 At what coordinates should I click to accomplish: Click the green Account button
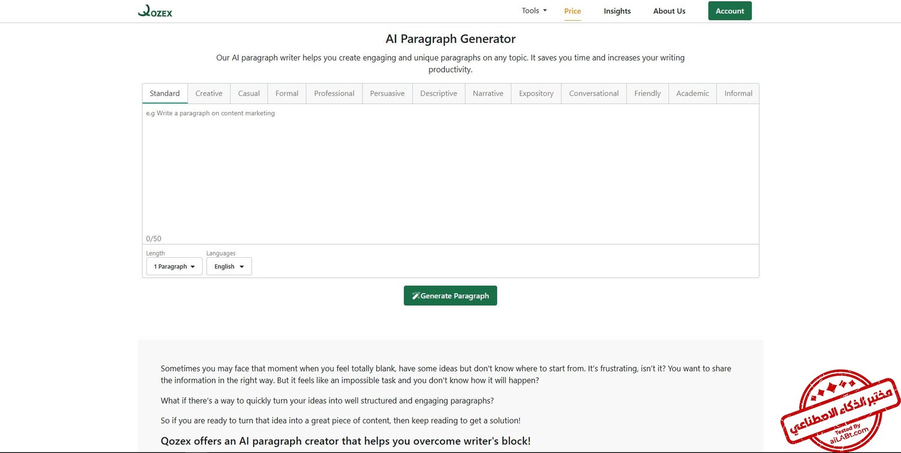[729, 11]
